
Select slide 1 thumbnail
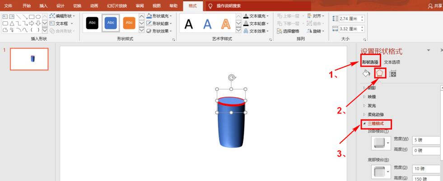29,59
